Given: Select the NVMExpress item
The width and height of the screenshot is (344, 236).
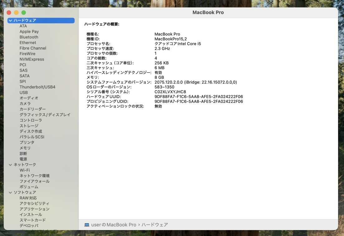Looking at the screenshot, I should 32,59.
